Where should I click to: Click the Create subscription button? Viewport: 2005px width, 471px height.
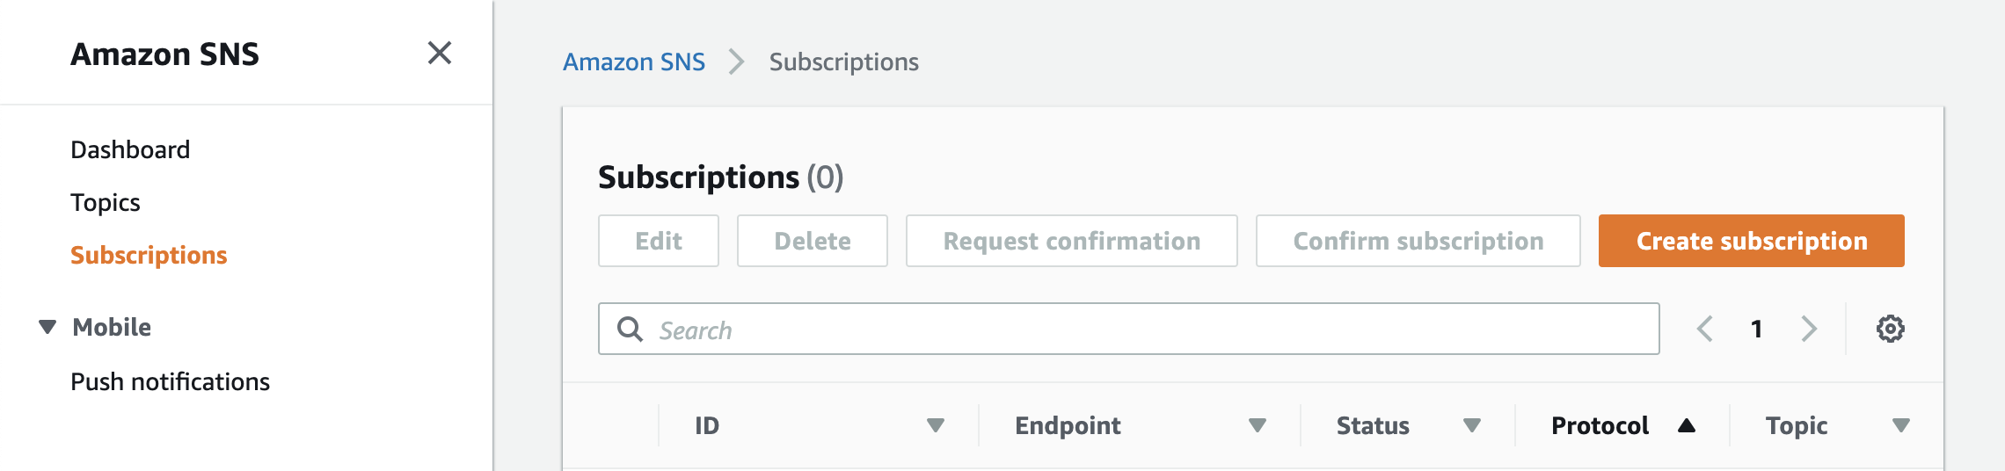(x=1751, y=241)
